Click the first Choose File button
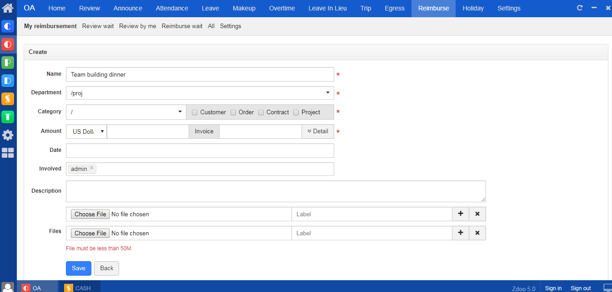The height and width of the screenshot is (292, 612). click(90, 214)
